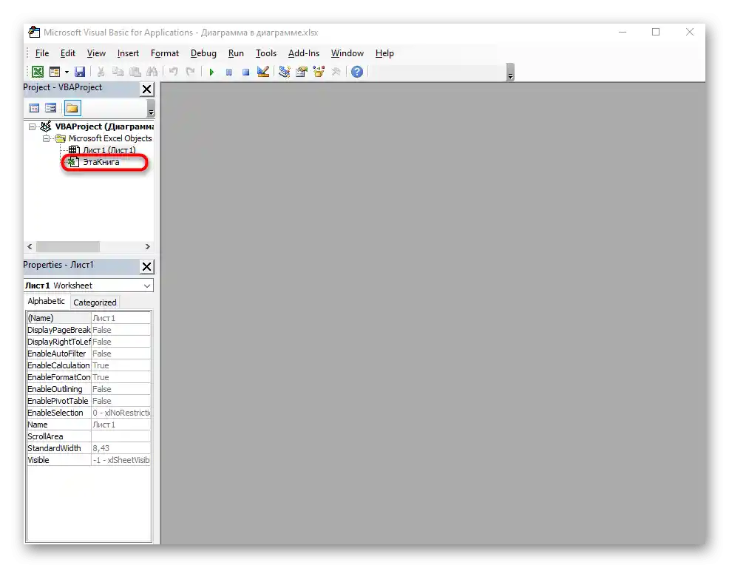Open the File menu
This screenshot has height=568, width=729.
coord(42,53)
